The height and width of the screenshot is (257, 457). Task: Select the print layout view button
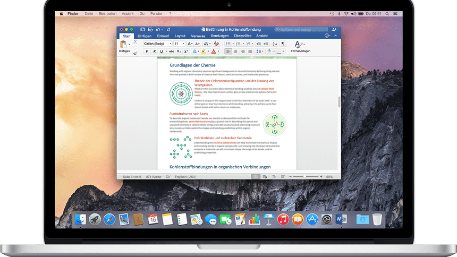click(x=255, y=177)
